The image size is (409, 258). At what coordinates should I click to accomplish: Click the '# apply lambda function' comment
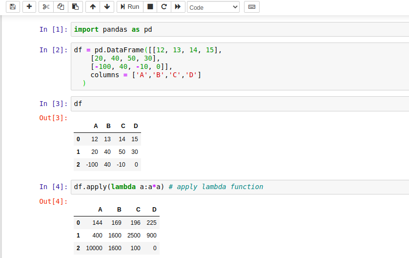216,187
